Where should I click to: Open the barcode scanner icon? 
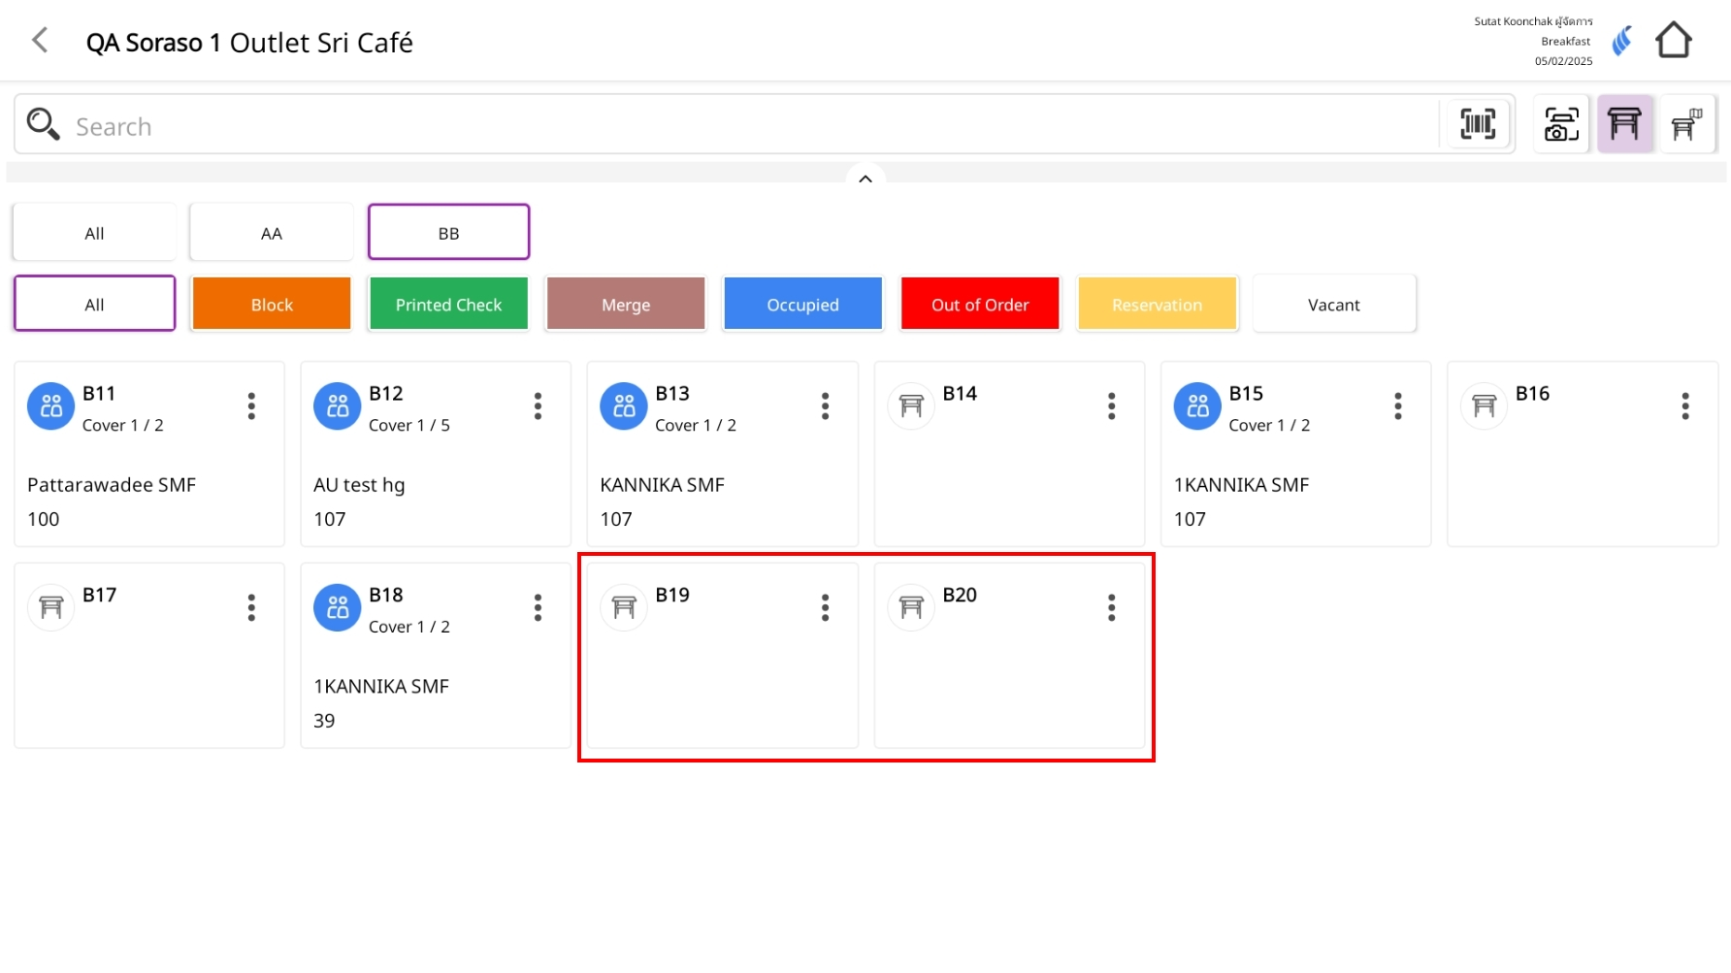coord(1478,124)
